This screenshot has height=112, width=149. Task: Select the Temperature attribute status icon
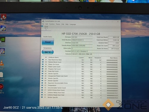point(43,85)
